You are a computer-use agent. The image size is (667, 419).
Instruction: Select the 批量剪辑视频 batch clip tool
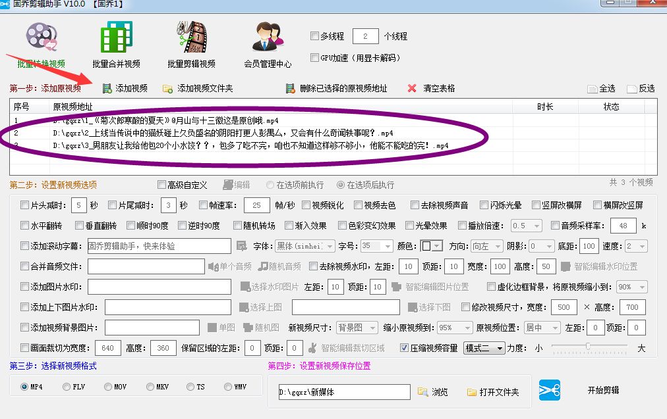tap(191, 39)
